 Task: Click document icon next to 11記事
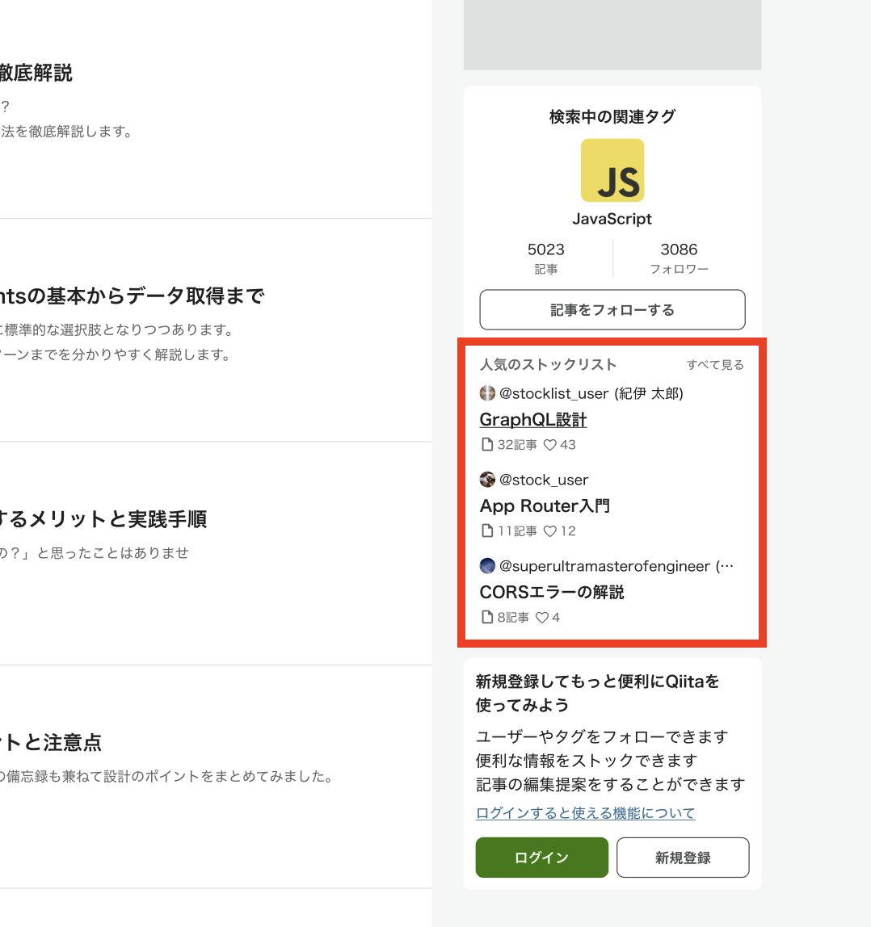(487, 531)
